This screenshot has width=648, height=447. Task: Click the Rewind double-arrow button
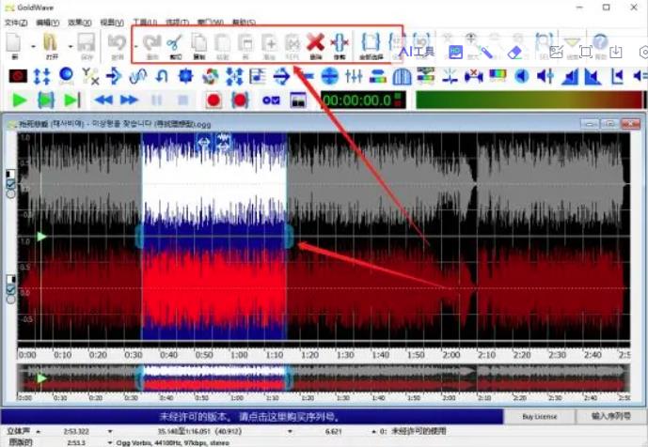point(104,100)
